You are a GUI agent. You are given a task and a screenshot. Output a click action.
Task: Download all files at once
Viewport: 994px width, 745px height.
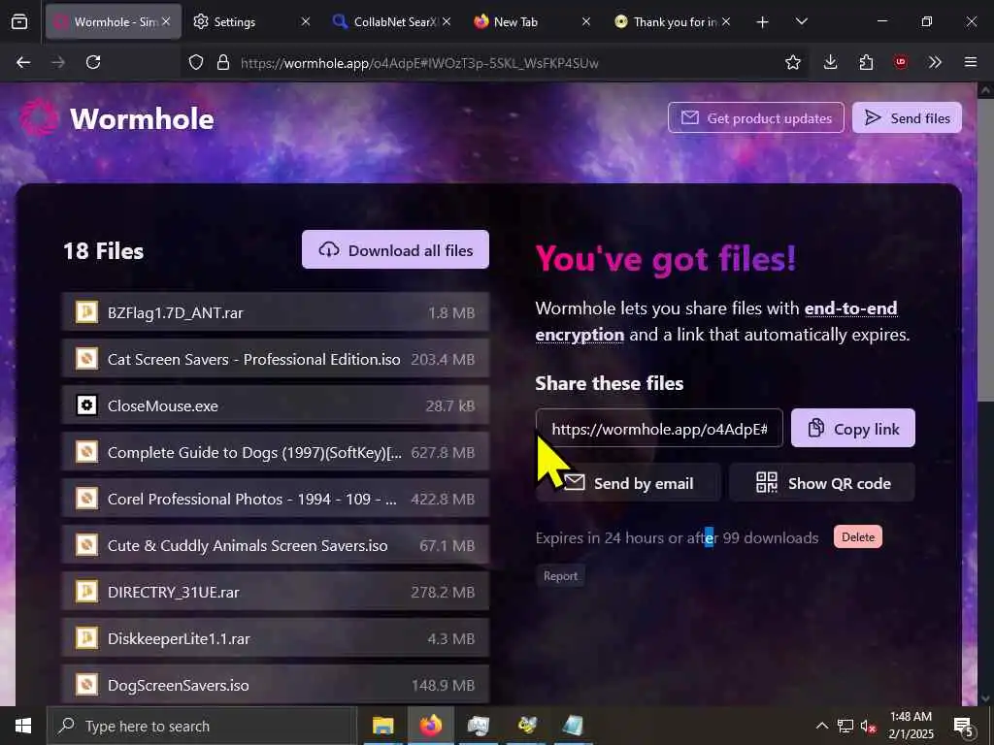[x=395, y=249]
